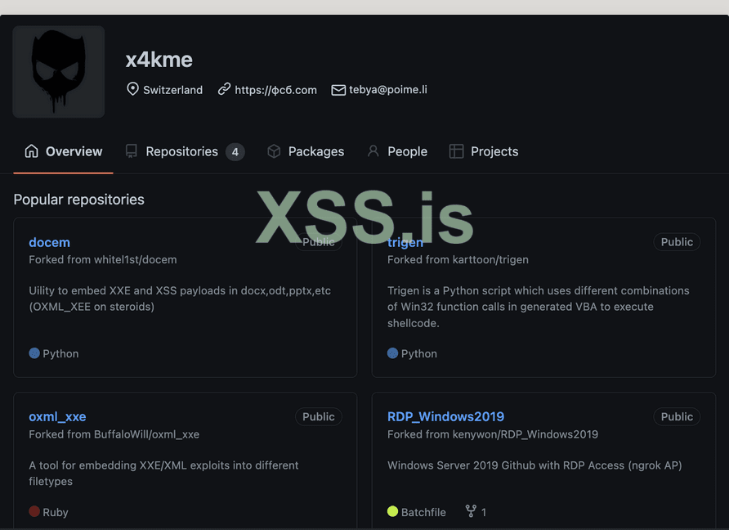Click the x4kme skull avatar image
Image resolution: width=729 pixels, height=530 pixels.
[58, 72]
